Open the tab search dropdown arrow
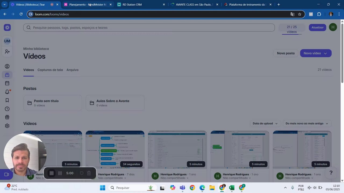This screenshot has width=344, height=193. click(4, 5)
